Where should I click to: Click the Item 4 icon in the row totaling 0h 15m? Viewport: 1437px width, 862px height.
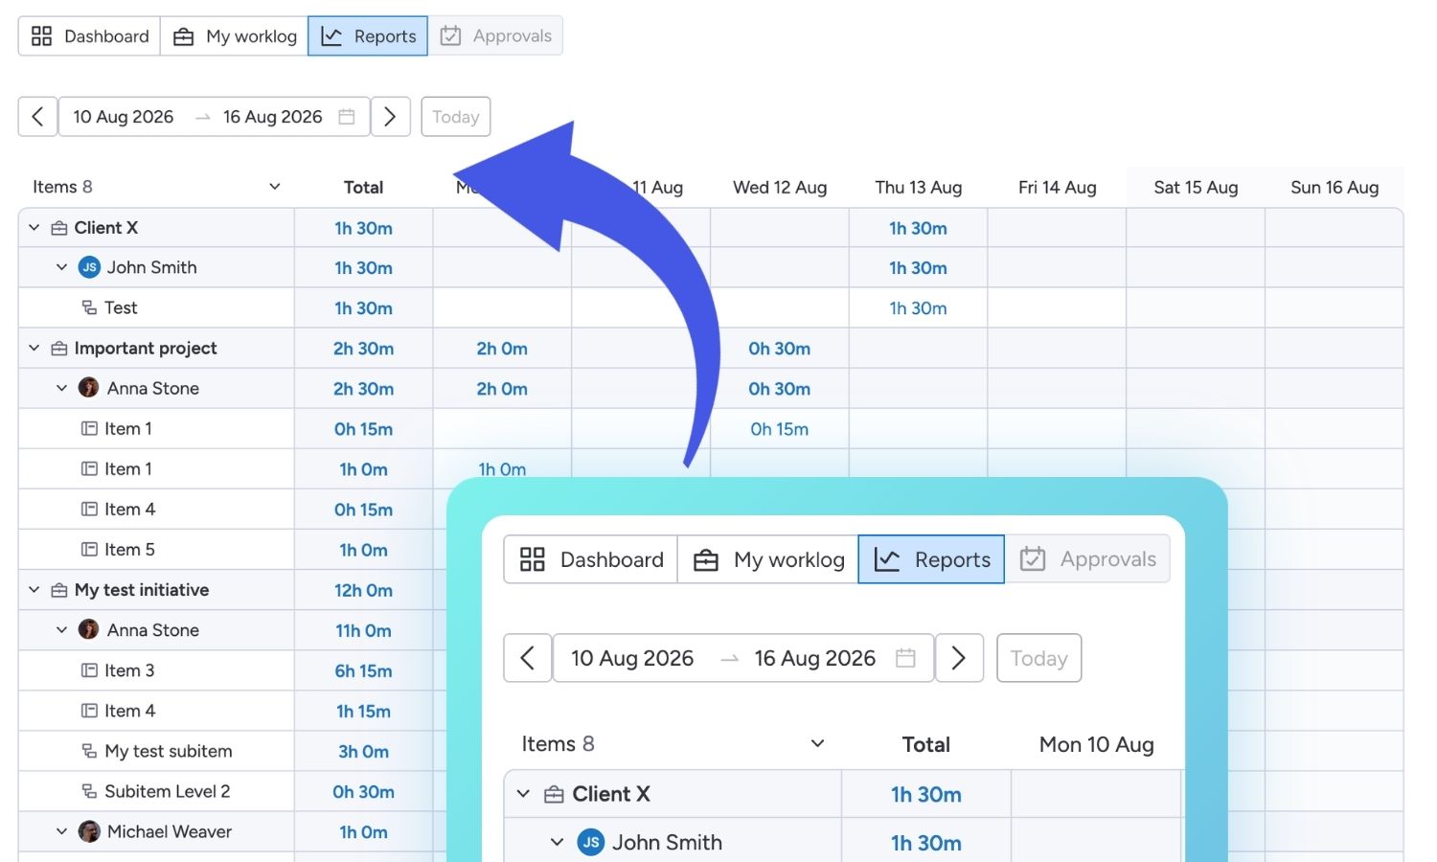89,510
